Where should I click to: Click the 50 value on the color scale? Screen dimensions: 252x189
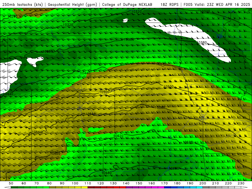tap(11, 183)
